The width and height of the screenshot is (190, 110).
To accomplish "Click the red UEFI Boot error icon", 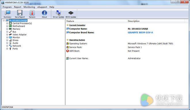I will click(67, 51).
